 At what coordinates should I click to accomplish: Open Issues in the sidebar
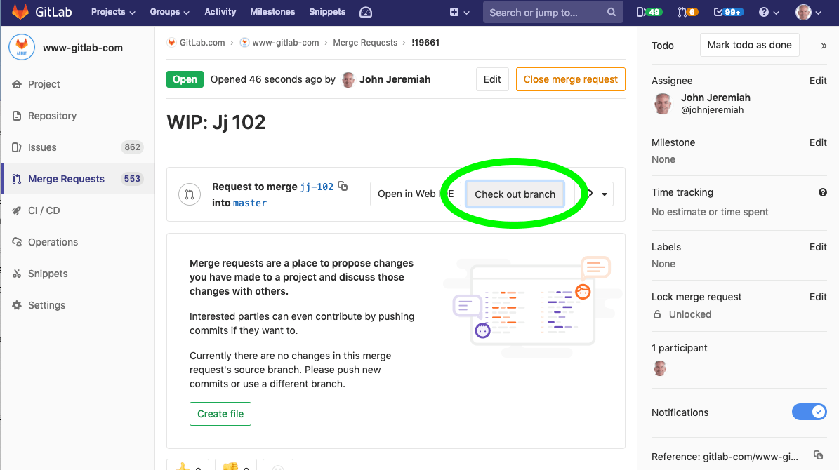click(41, 147)
